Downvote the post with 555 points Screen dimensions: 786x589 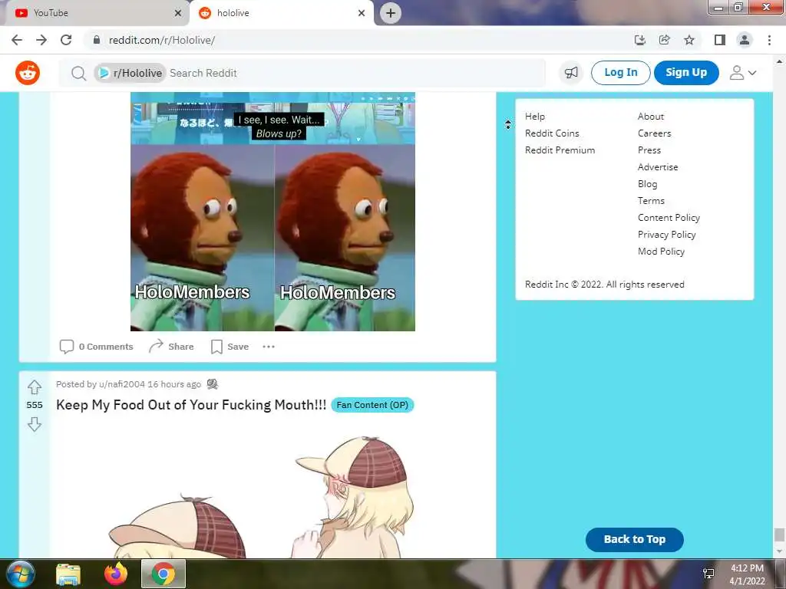pyautogui.click(x=34, y=424)
